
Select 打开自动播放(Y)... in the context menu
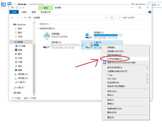[126, 59]
